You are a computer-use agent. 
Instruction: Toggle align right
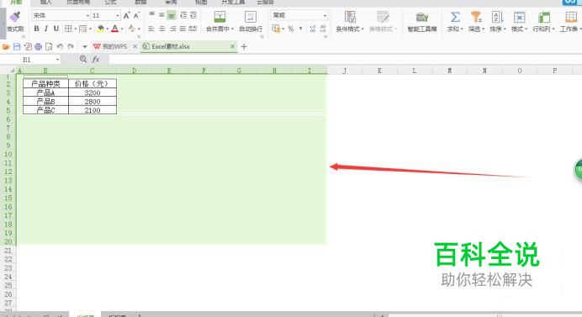tap(172, 29)
